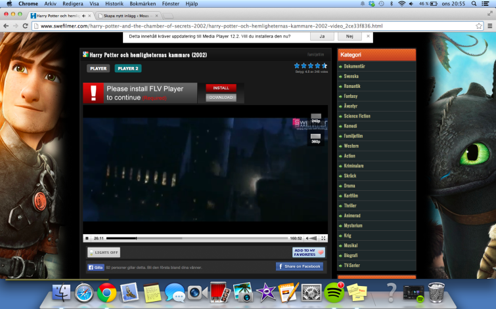Bookmark this page with the star icon
Image resolution: width=496 pixels, height=309 pixels.
coord(479,26)
